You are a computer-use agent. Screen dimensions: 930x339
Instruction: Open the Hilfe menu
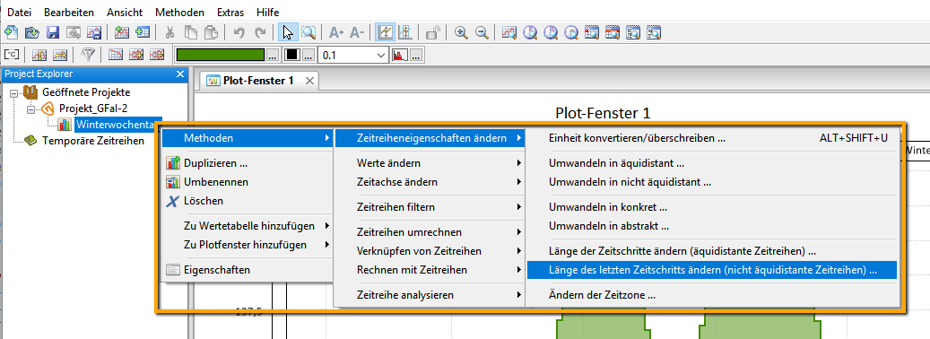point(267,12)
